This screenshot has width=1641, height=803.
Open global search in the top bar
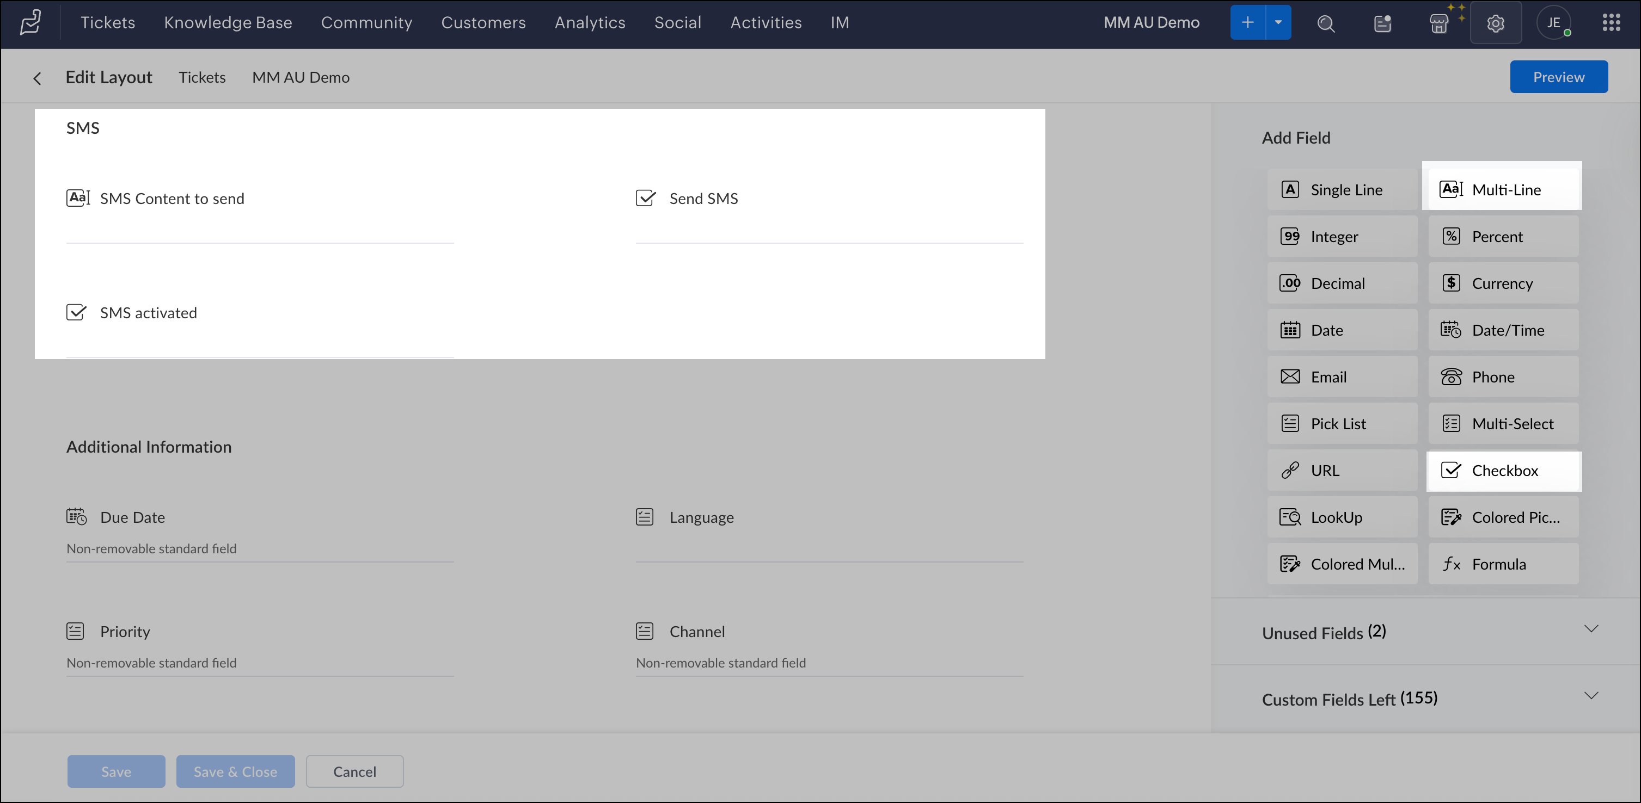pos(1326,23)
